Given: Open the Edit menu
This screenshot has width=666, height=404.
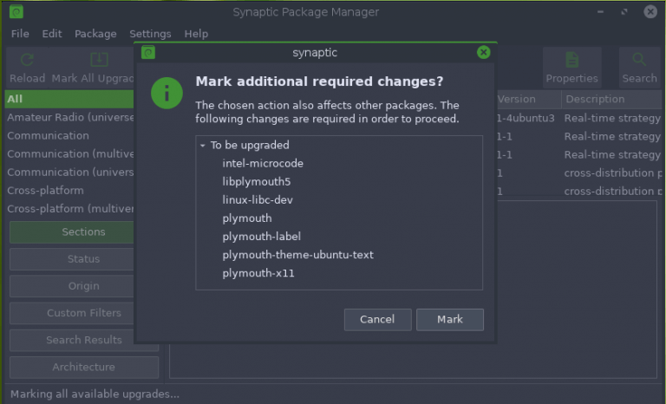Looking at the screenshot, I should 52,34.
